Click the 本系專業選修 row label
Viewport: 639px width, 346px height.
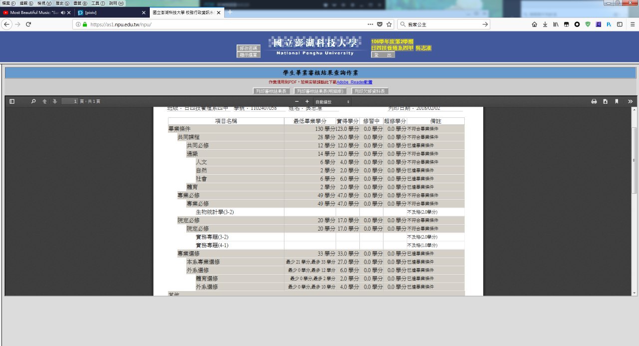click(203, 262)
